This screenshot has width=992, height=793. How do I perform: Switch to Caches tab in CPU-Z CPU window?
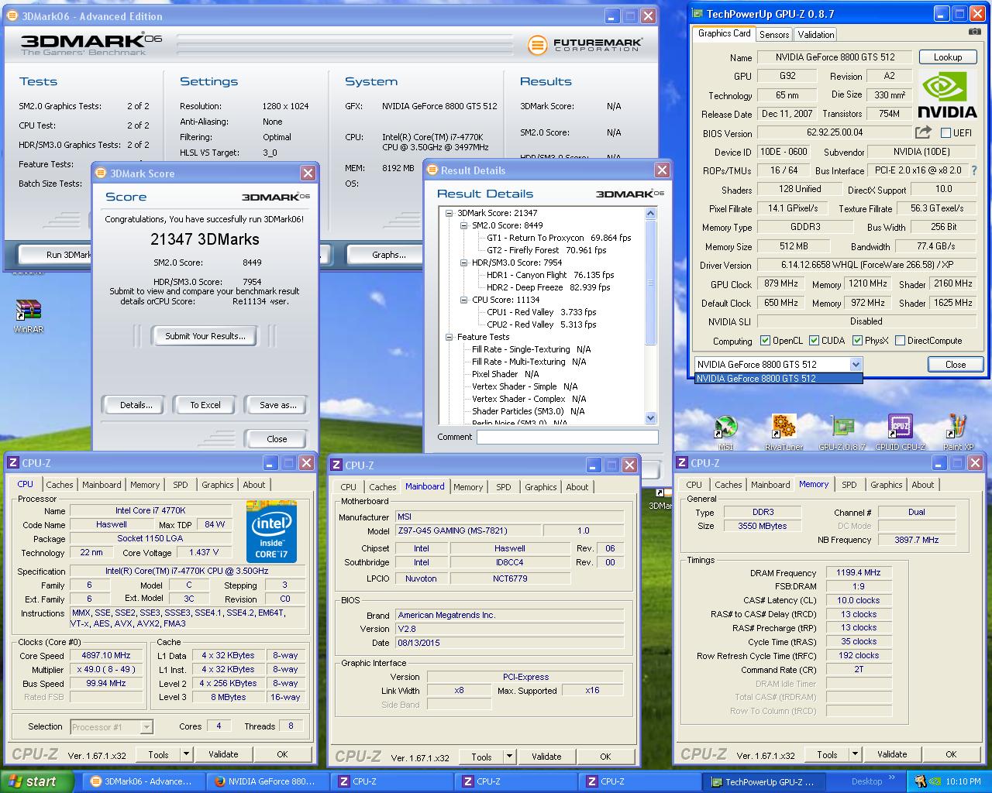pos(59,485)
